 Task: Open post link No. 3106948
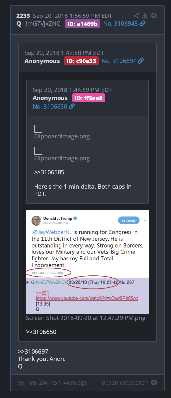120,24
